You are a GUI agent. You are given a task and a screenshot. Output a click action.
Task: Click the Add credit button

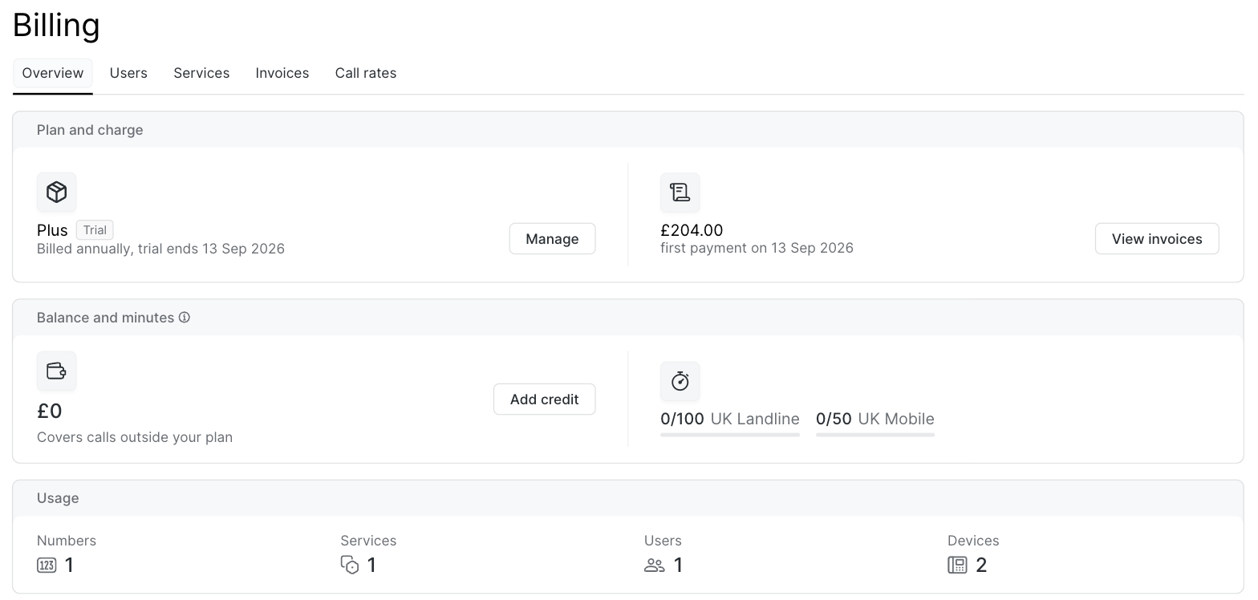(x=544, y=399)
